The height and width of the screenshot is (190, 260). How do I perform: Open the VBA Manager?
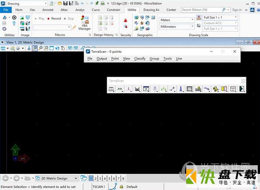tap(84, 23)
